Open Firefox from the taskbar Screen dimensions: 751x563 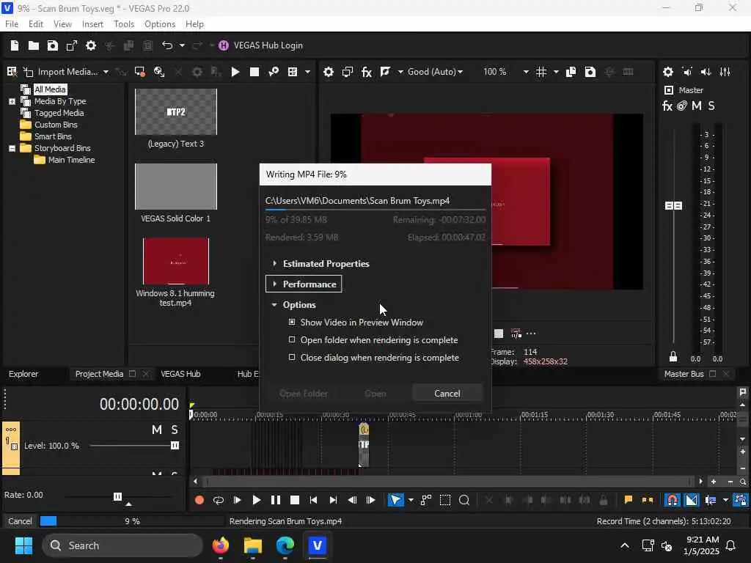(221, 545)
